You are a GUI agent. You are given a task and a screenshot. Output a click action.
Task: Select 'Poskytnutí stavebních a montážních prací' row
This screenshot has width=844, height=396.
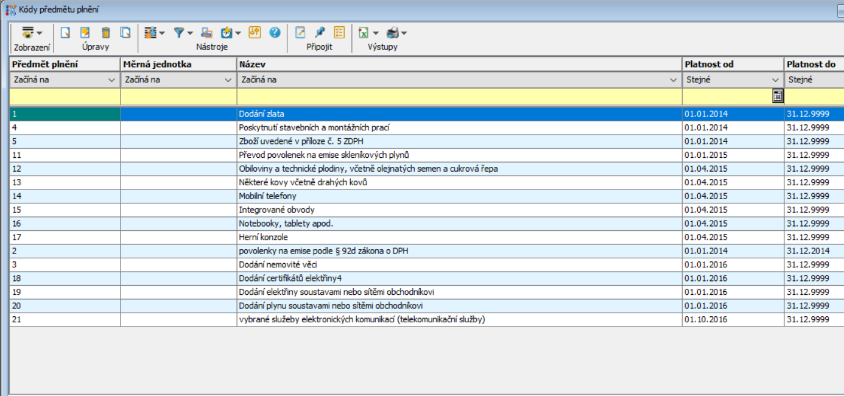click(x=426, y=127)
